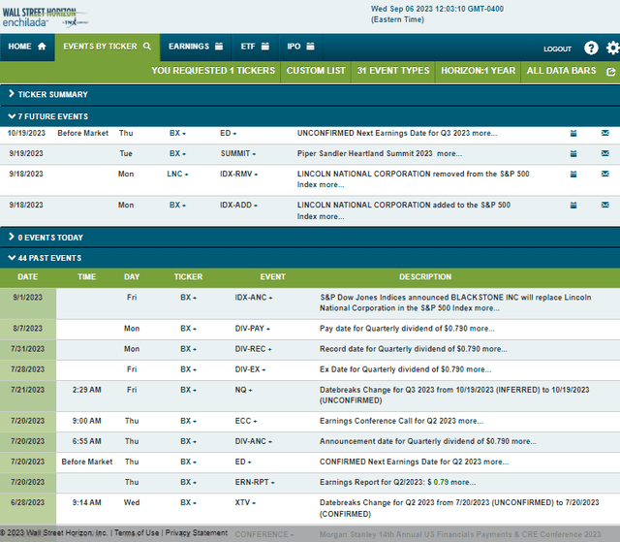Sort by the DESCRIPTION column header

point(425,277)
